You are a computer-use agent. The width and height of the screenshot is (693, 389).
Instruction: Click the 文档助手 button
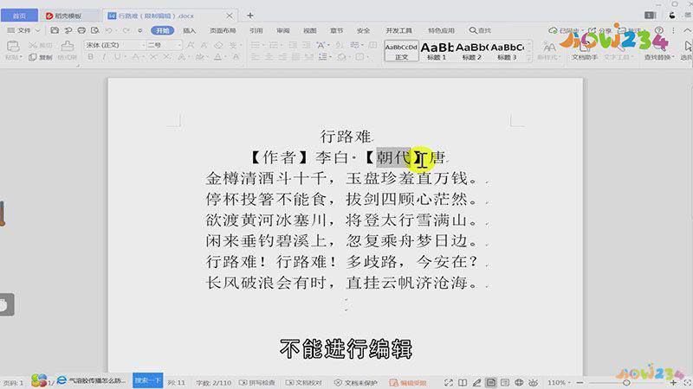click(x=585, y=51)
